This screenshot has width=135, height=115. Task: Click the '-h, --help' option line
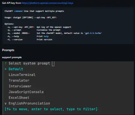coord(28,36)
